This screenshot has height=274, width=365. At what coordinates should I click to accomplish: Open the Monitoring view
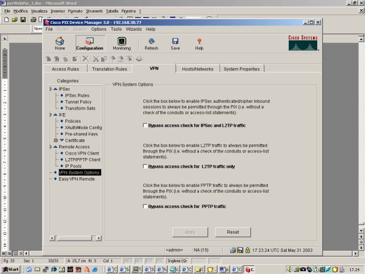coord(122,43)
